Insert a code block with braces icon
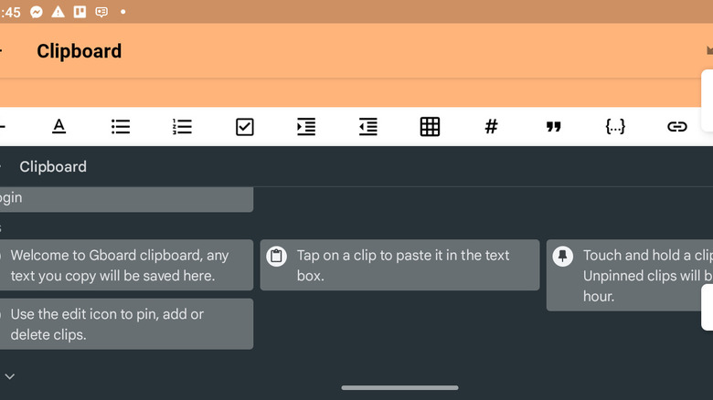Screen dimensions: 713x400 click(615, 127)
